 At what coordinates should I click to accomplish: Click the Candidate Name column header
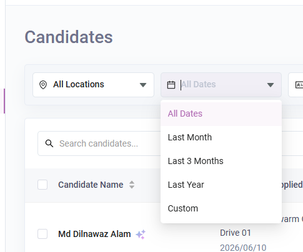click(91, 185)
